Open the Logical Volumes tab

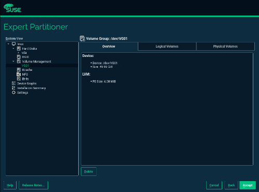(x=167, y=46)
